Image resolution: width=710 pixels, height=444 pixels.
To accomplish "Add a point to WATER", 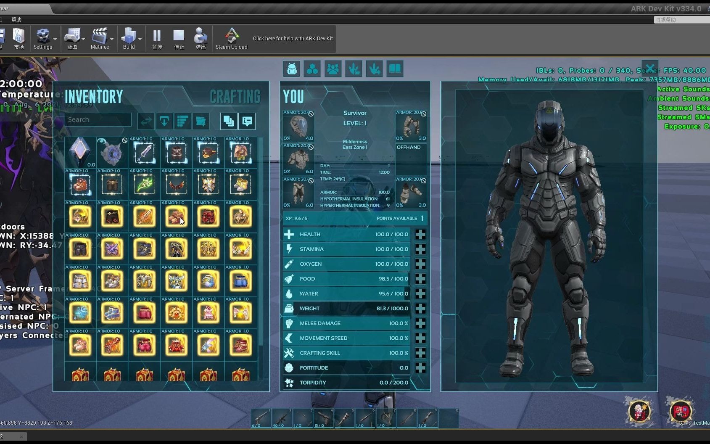I will click(x=420, y=293).
